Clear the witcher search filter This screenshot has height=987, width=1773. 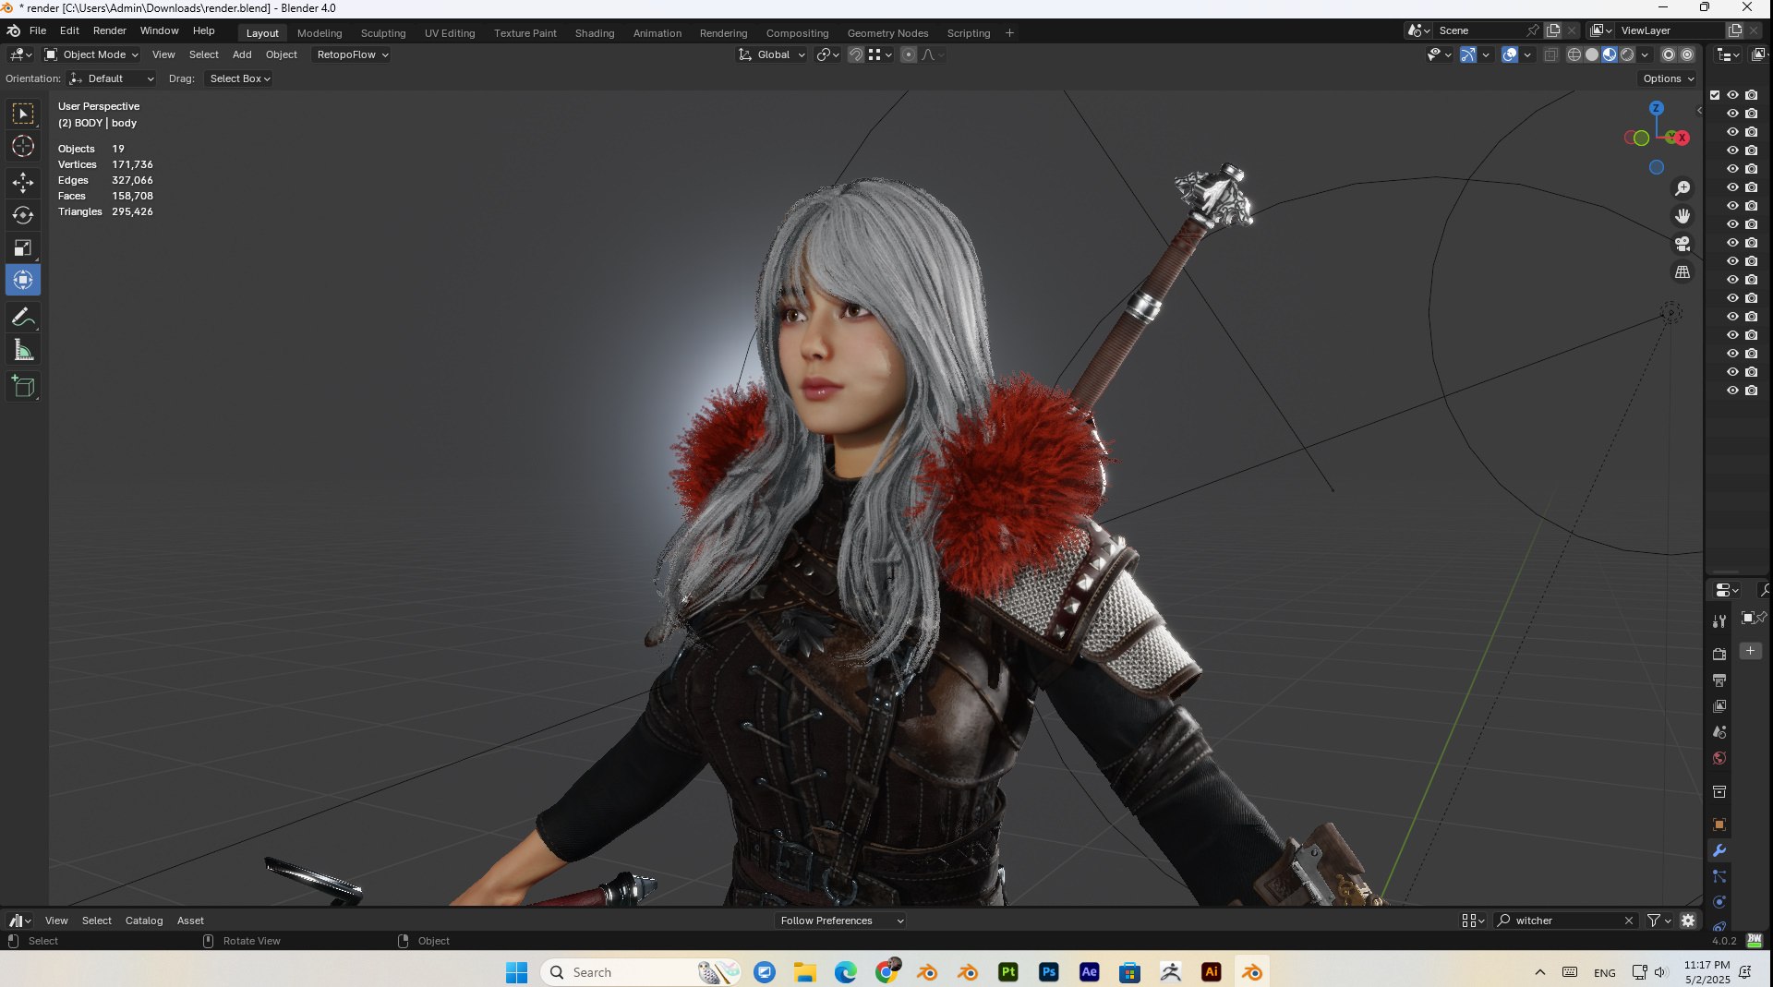[x=1629, y=921]
